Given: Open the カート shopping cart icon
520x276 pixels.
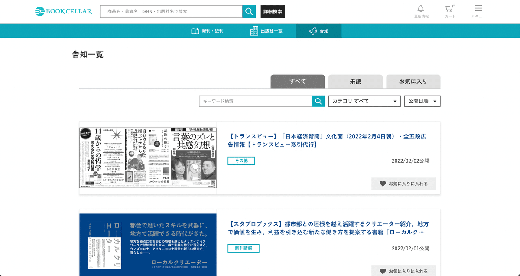Looking at the screenshot, I should click(x=449, y=9).
